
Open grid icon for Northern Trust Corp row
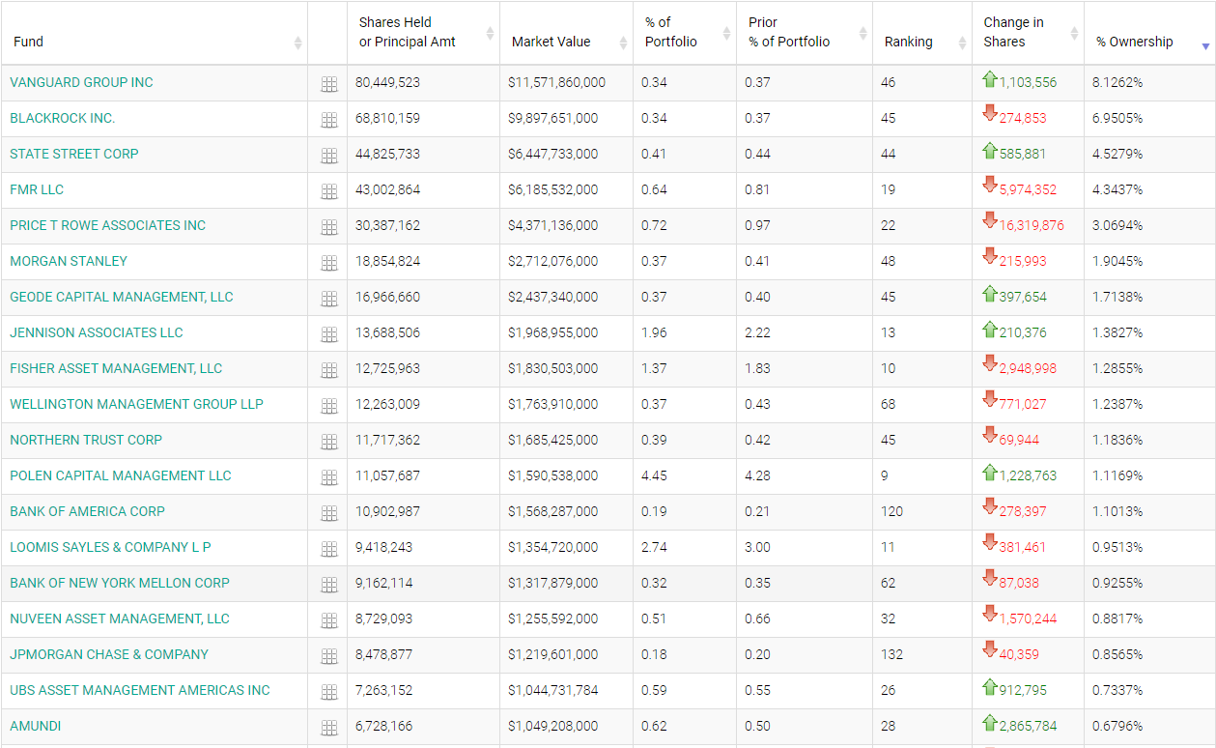tap(328, 442)
